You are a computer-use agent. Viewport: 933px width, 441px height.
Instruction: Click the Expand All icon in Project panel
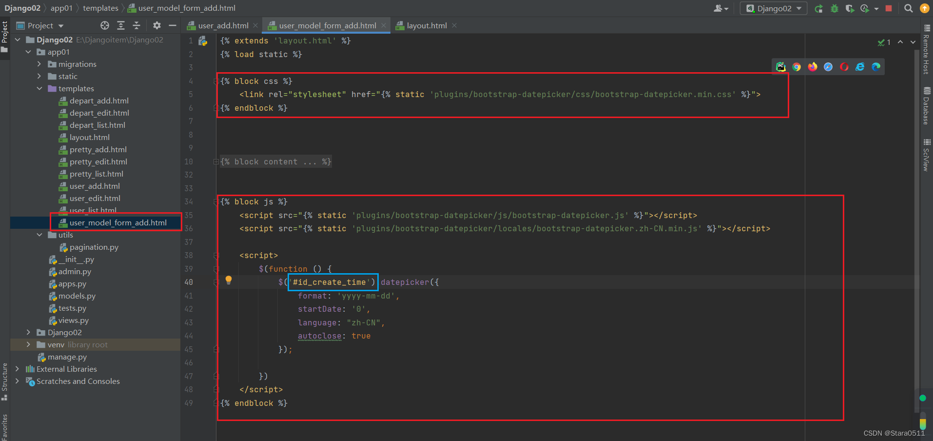pos(121,25)
